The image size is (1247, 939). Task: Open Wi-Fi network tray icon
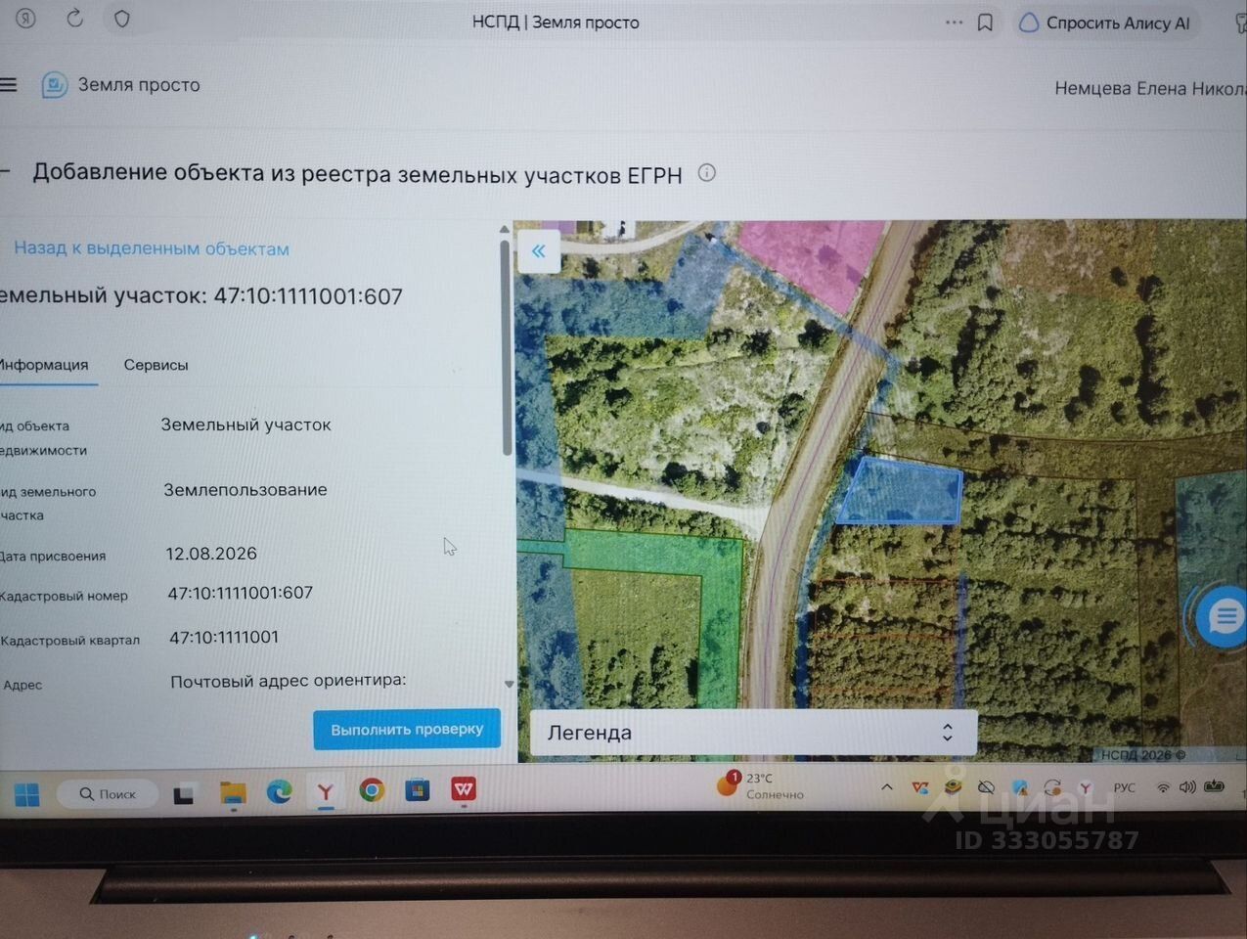[x=1163, y=787]
